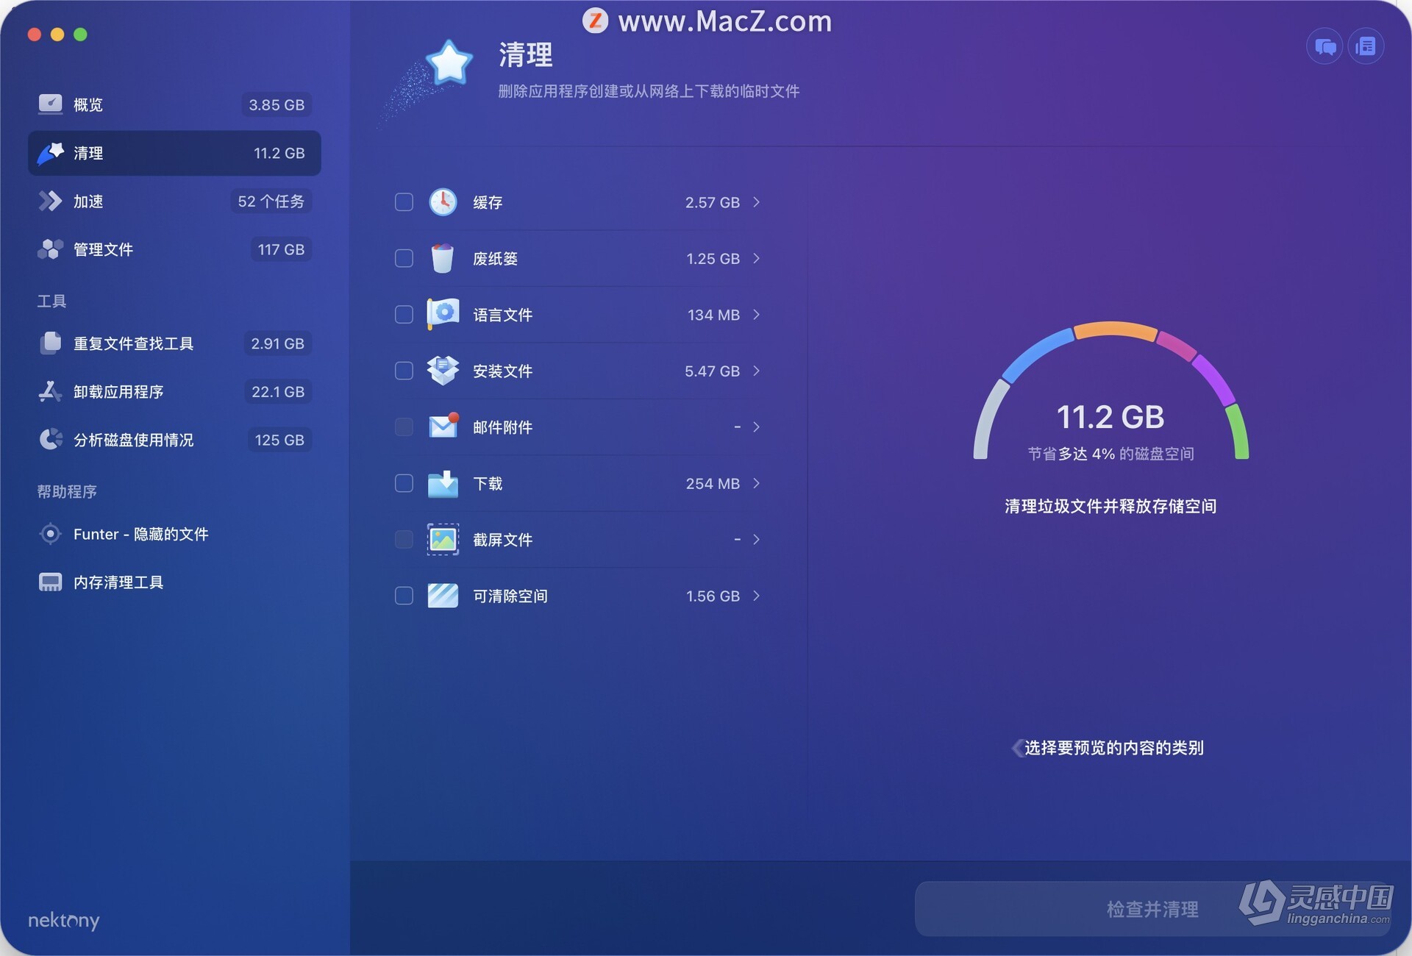Screen dimensions: 1412x956
Task: Click the 废纸篓 trash bin icon
Action: point(443,258)
